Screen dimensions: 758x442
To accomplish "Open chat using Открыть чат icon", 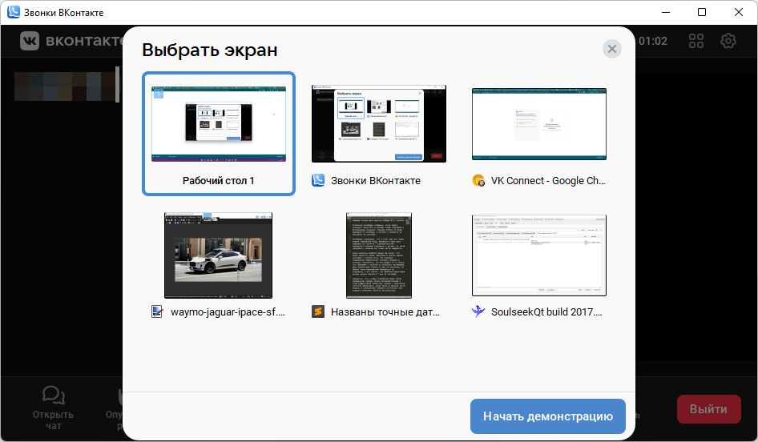I will [x=53, y=396].
